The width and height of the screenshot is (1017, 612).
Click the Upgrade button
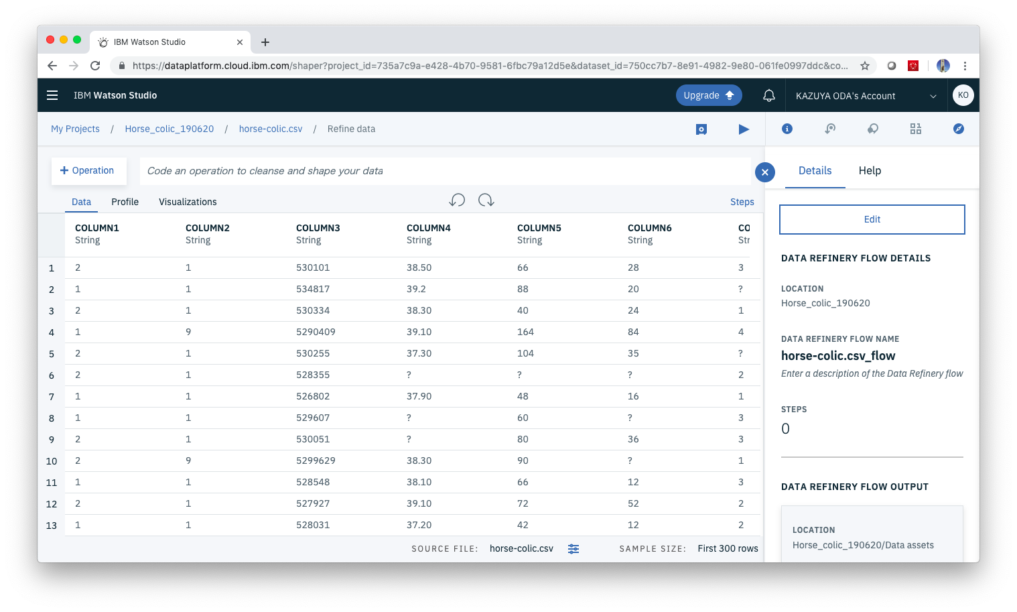coord(709,95)
